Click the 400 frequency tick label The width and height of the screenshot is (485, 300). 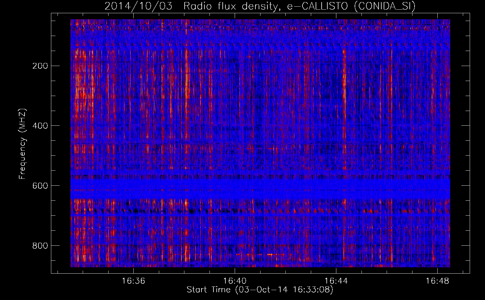pyautogui.click(x=40, y=126)
